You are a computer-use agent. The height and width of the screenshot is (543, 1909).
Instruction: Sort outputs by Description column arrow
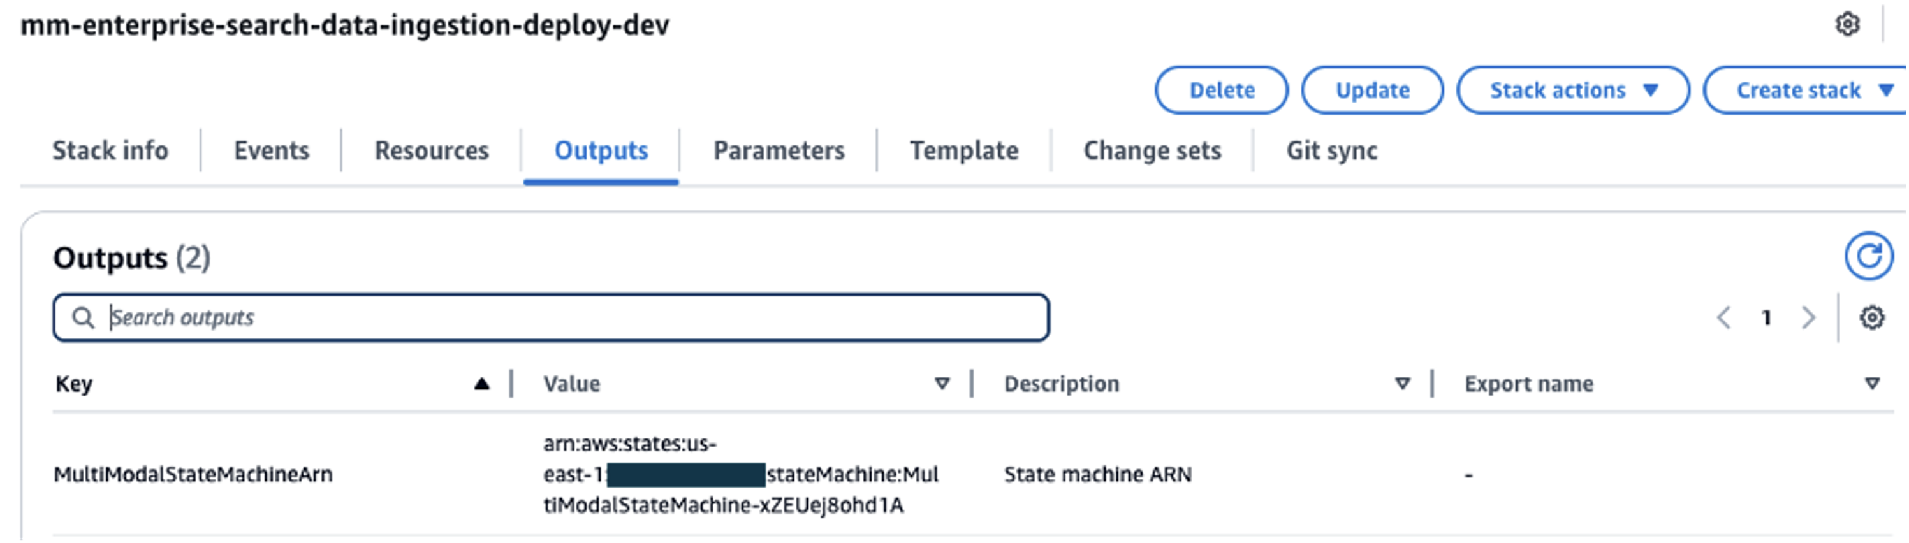[x=1402, y=384]
